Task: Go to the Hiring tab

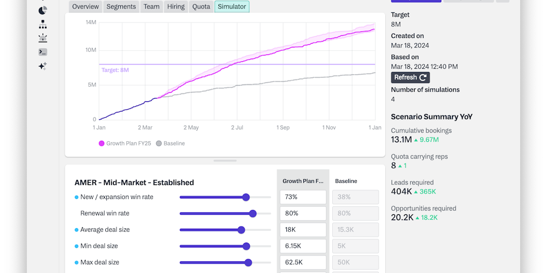Action: click(176, 6)
